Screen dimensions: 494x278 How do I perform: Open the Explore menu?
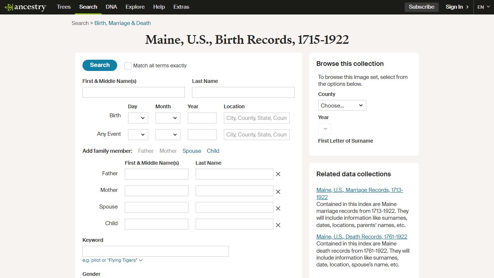click(135, 7)
